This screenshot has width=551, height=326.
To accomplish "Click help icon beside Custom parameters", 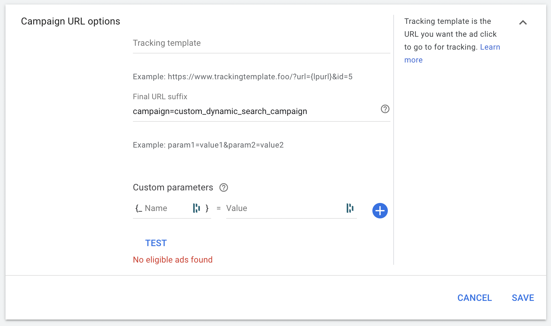I will [x=224, y=187].
